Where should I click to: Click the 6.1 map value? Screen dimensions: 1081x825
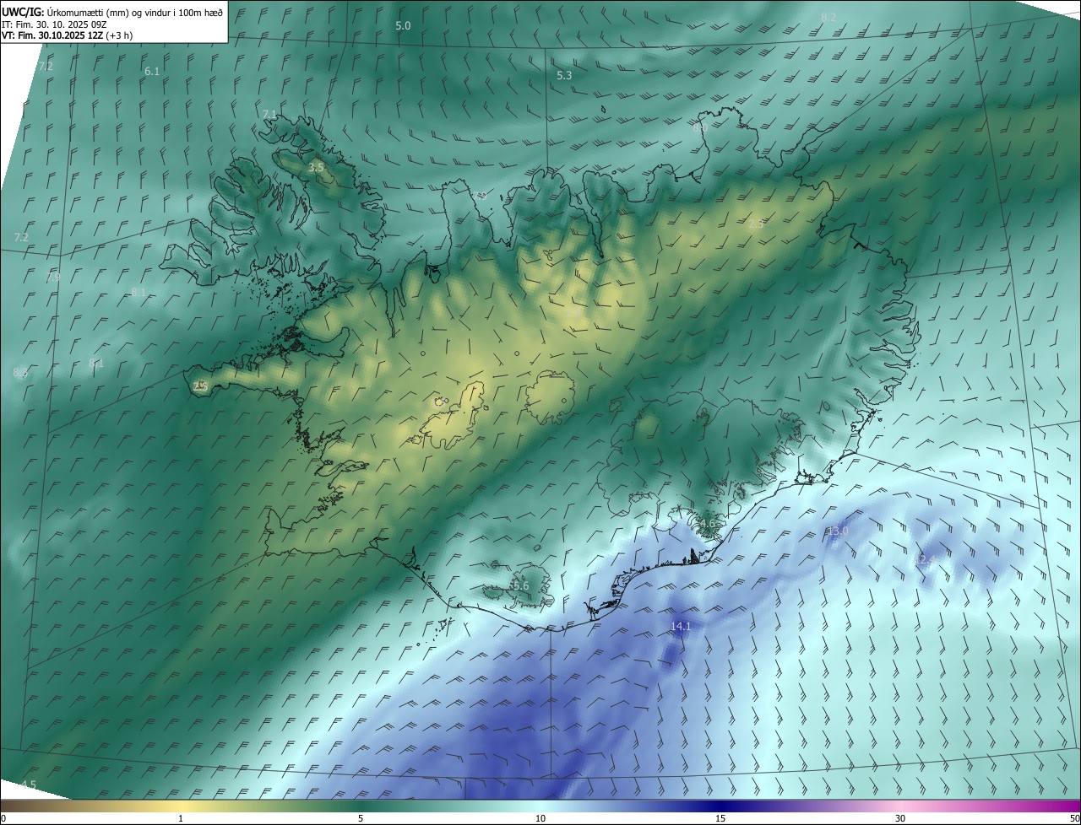(152, 72)
